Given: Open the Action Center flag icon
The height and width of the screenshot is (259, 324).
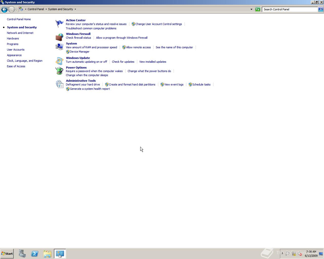Looking at the screenshot, I should click(59, 24).
